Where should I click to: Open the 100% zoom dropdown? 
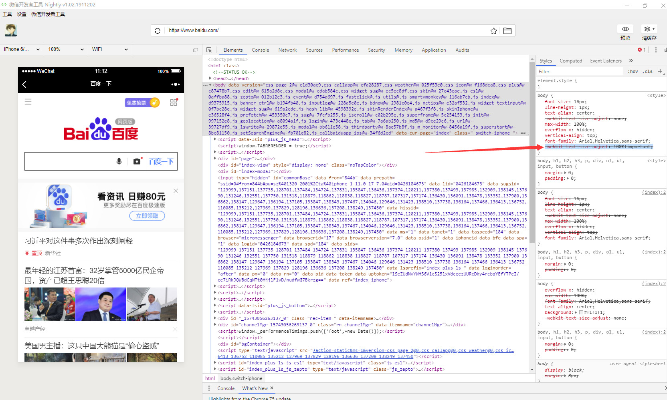66,49
